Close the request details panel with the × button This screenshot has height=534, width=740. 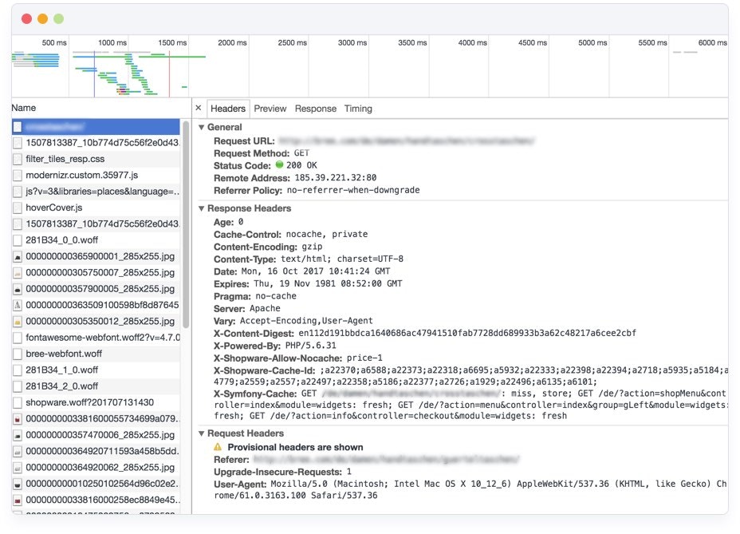[x=198, y=108]
